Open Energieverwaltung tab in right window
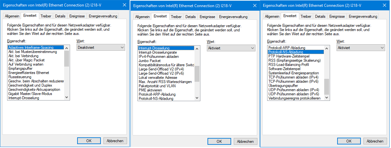391x148 pixels. coord(363,16)
